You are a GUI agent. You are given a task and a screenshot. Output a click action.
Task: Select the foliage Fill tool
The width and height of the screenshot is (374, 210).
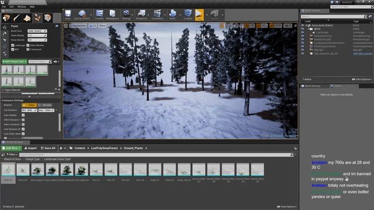pyautogui.click(x=5, y=54)
